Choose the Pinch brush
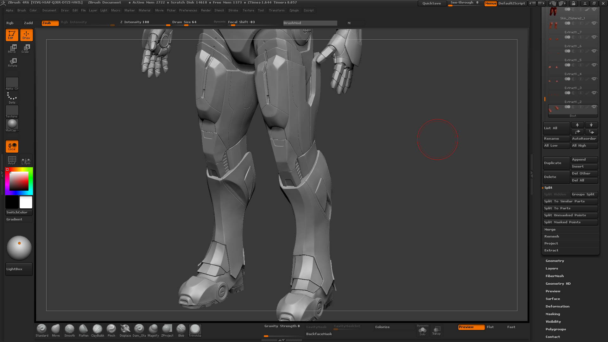The width and height of the screenshot is (608, 342). click(111, 331)
